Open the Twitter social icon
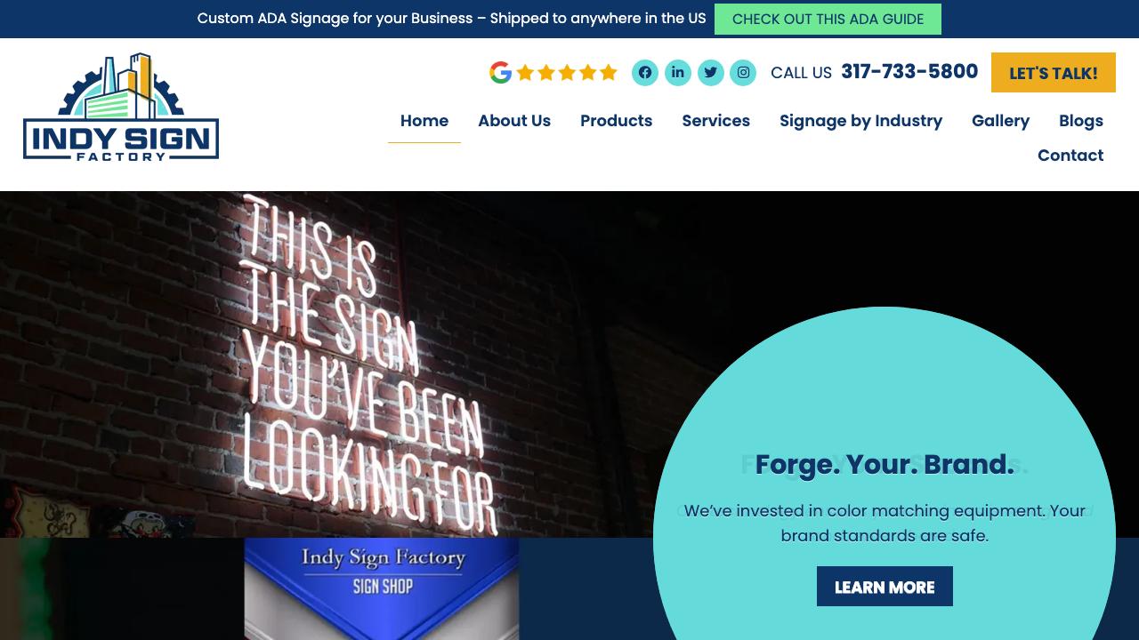The height and width of the screenshot is (640, 1139). coord(711,73)
